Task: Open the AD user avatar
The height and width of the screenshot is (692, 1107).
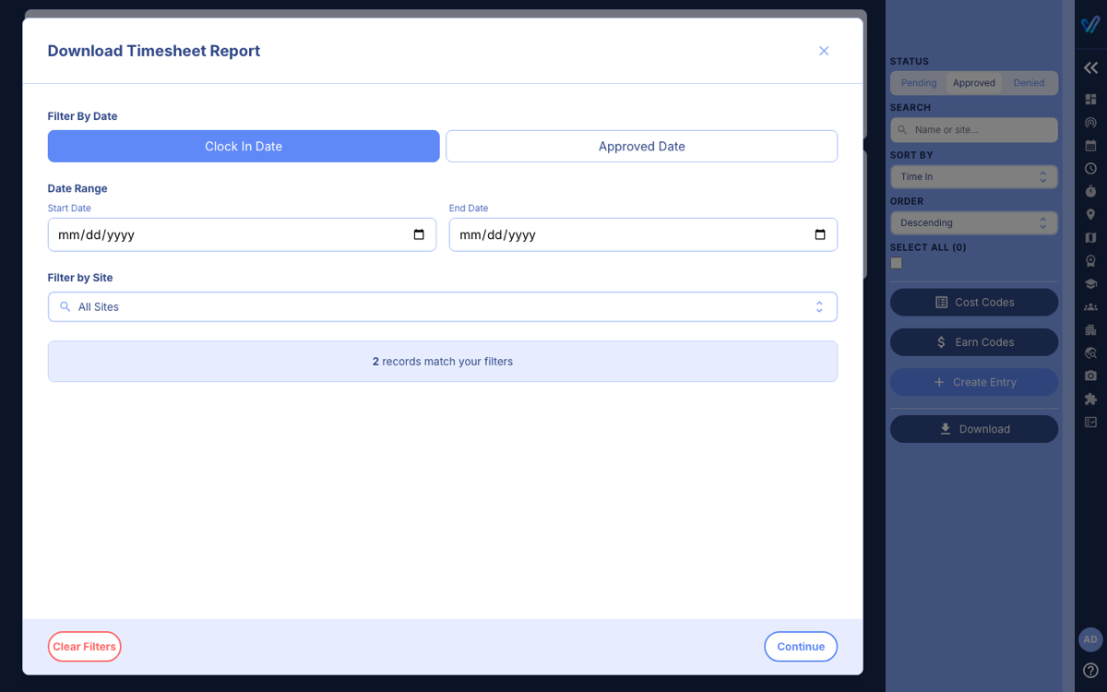Action: tap(1090, 639)
